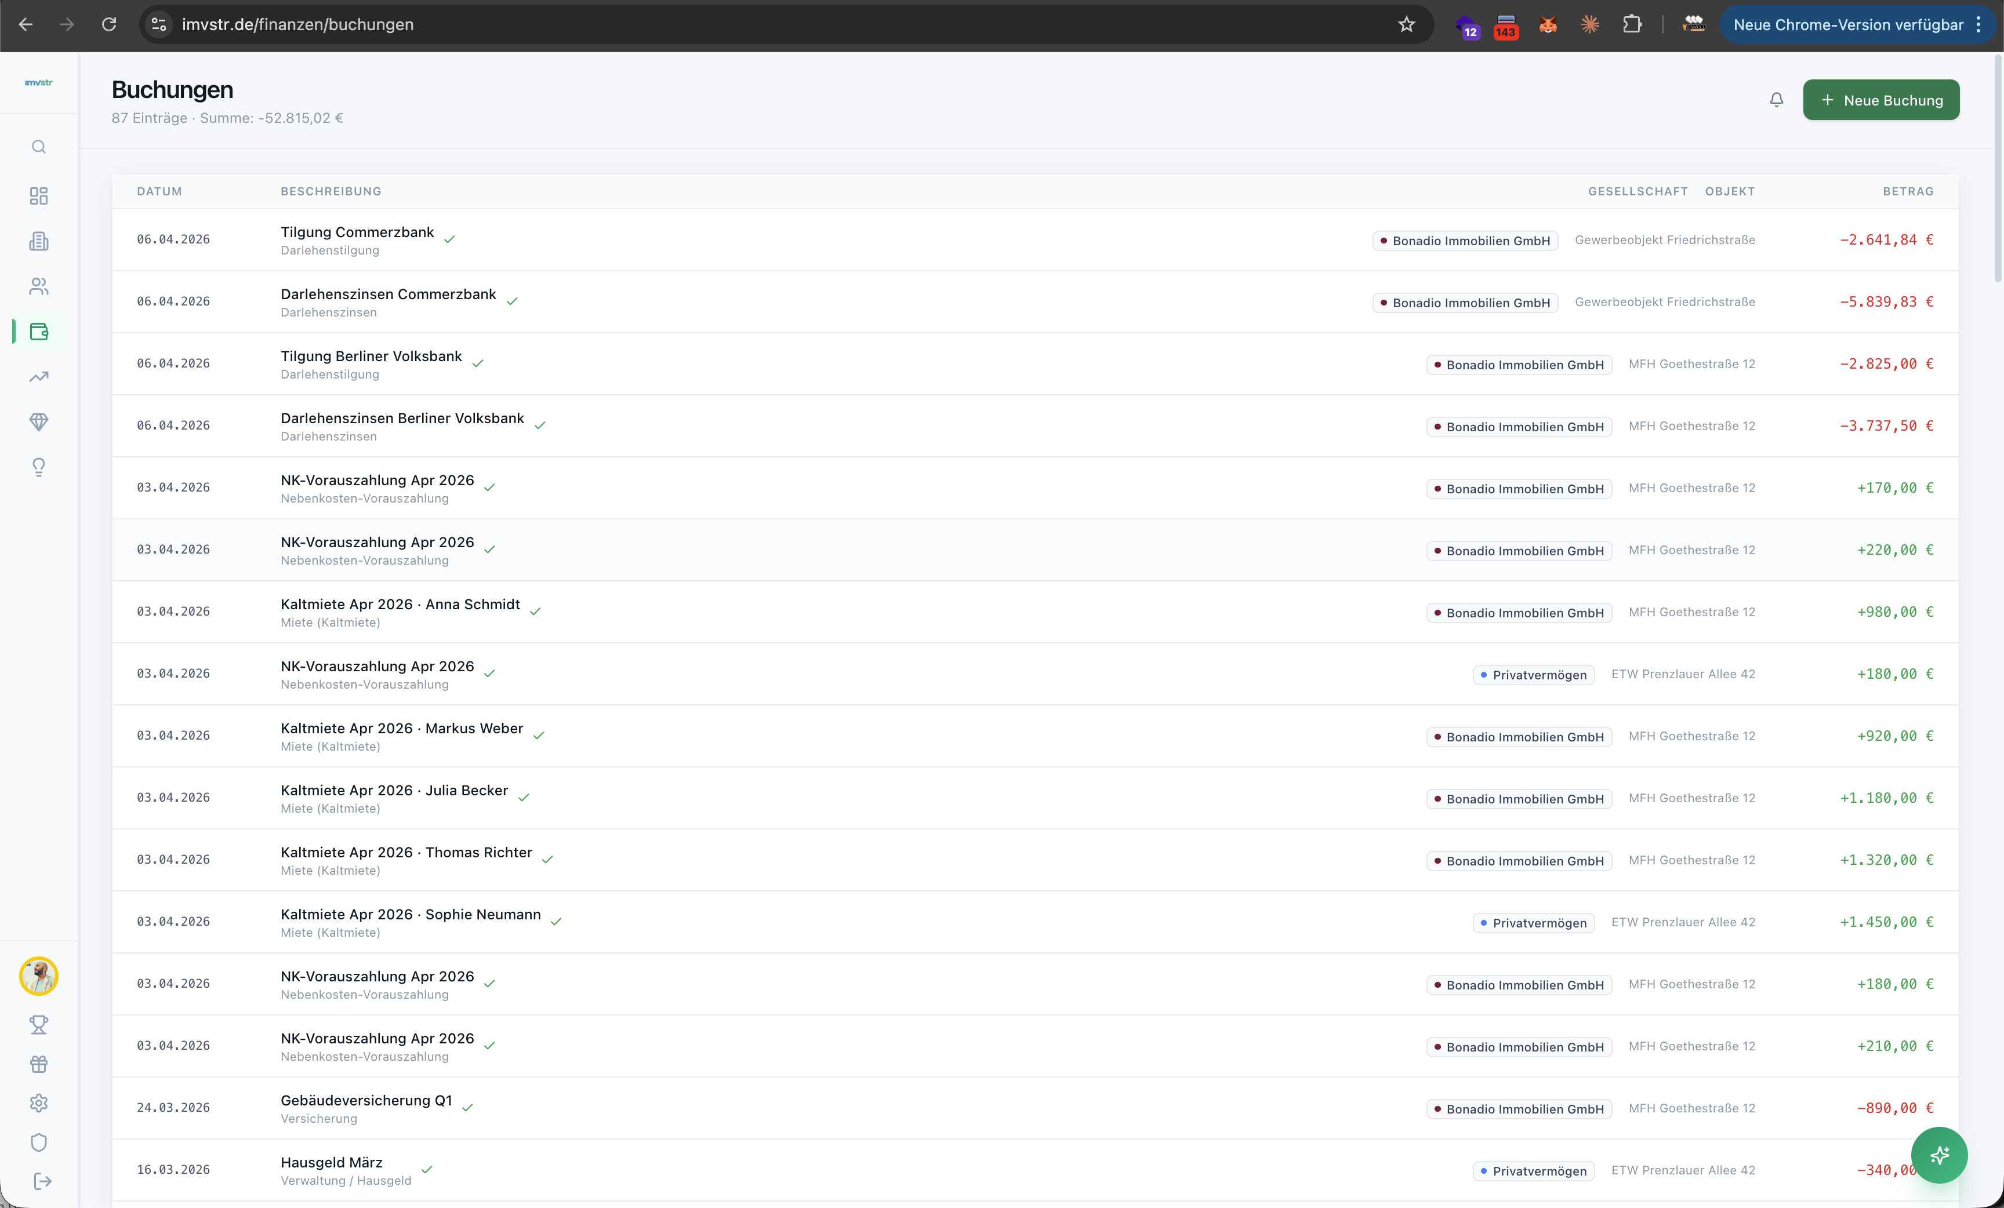The height and width of the screenshot is (1208, 2004).
Task: Click the notification bell icon
Action: click(1776, 100)
